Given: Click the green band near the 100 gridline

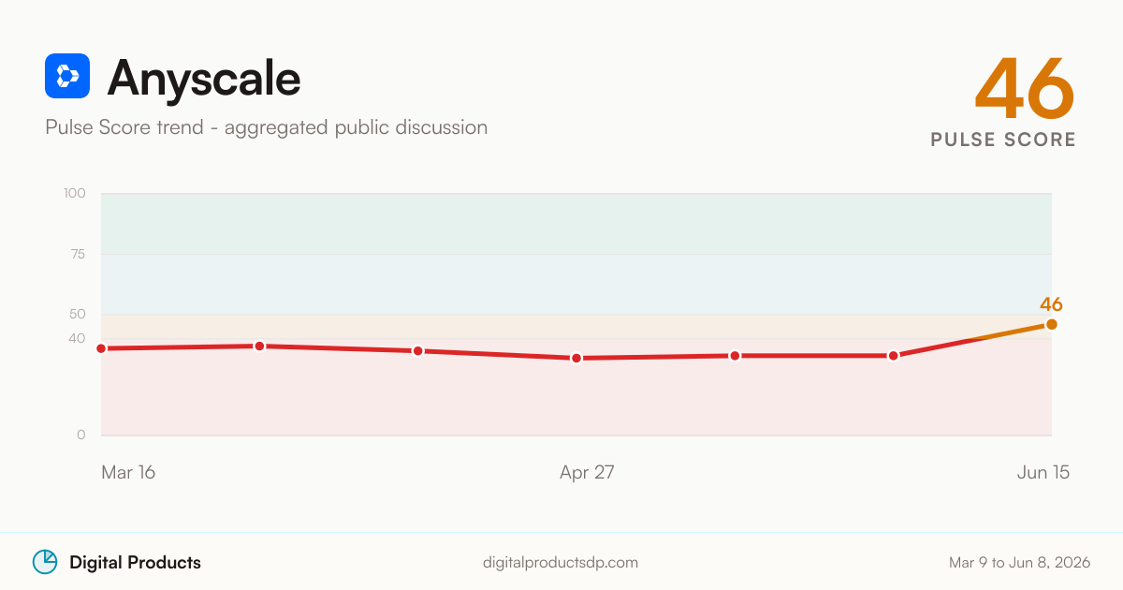Looking at the screenshot, I should tap(576, 224).
